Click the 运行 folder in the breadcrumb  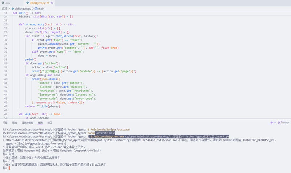[5, 8]
